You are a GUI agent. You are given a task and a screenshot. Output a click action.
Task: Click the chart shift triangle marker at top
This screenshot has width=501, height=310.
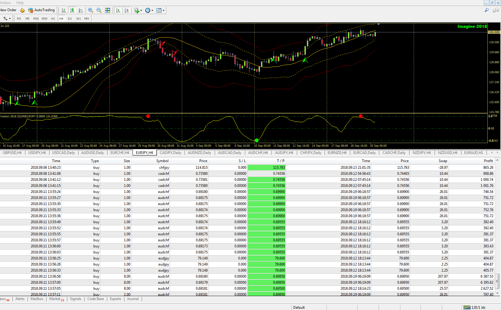tap(378, 24)
